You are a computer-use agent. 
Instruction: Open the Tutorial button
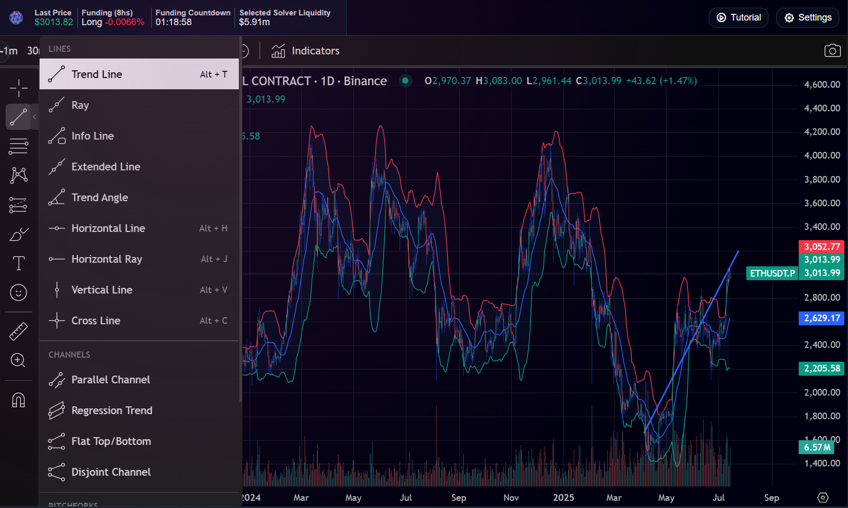tap(738, 17)
